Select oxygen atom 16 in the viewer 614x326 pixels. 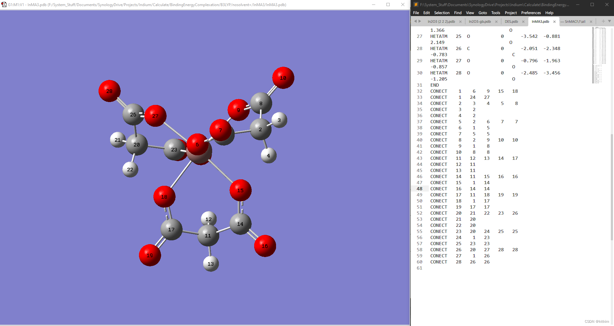[265, 246]
